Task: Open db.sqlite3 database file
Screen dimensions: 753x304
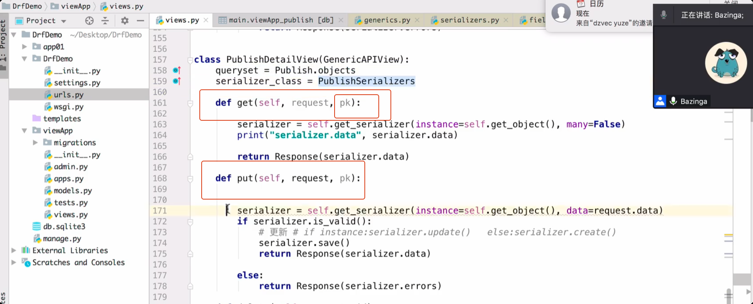Action: 64,227
